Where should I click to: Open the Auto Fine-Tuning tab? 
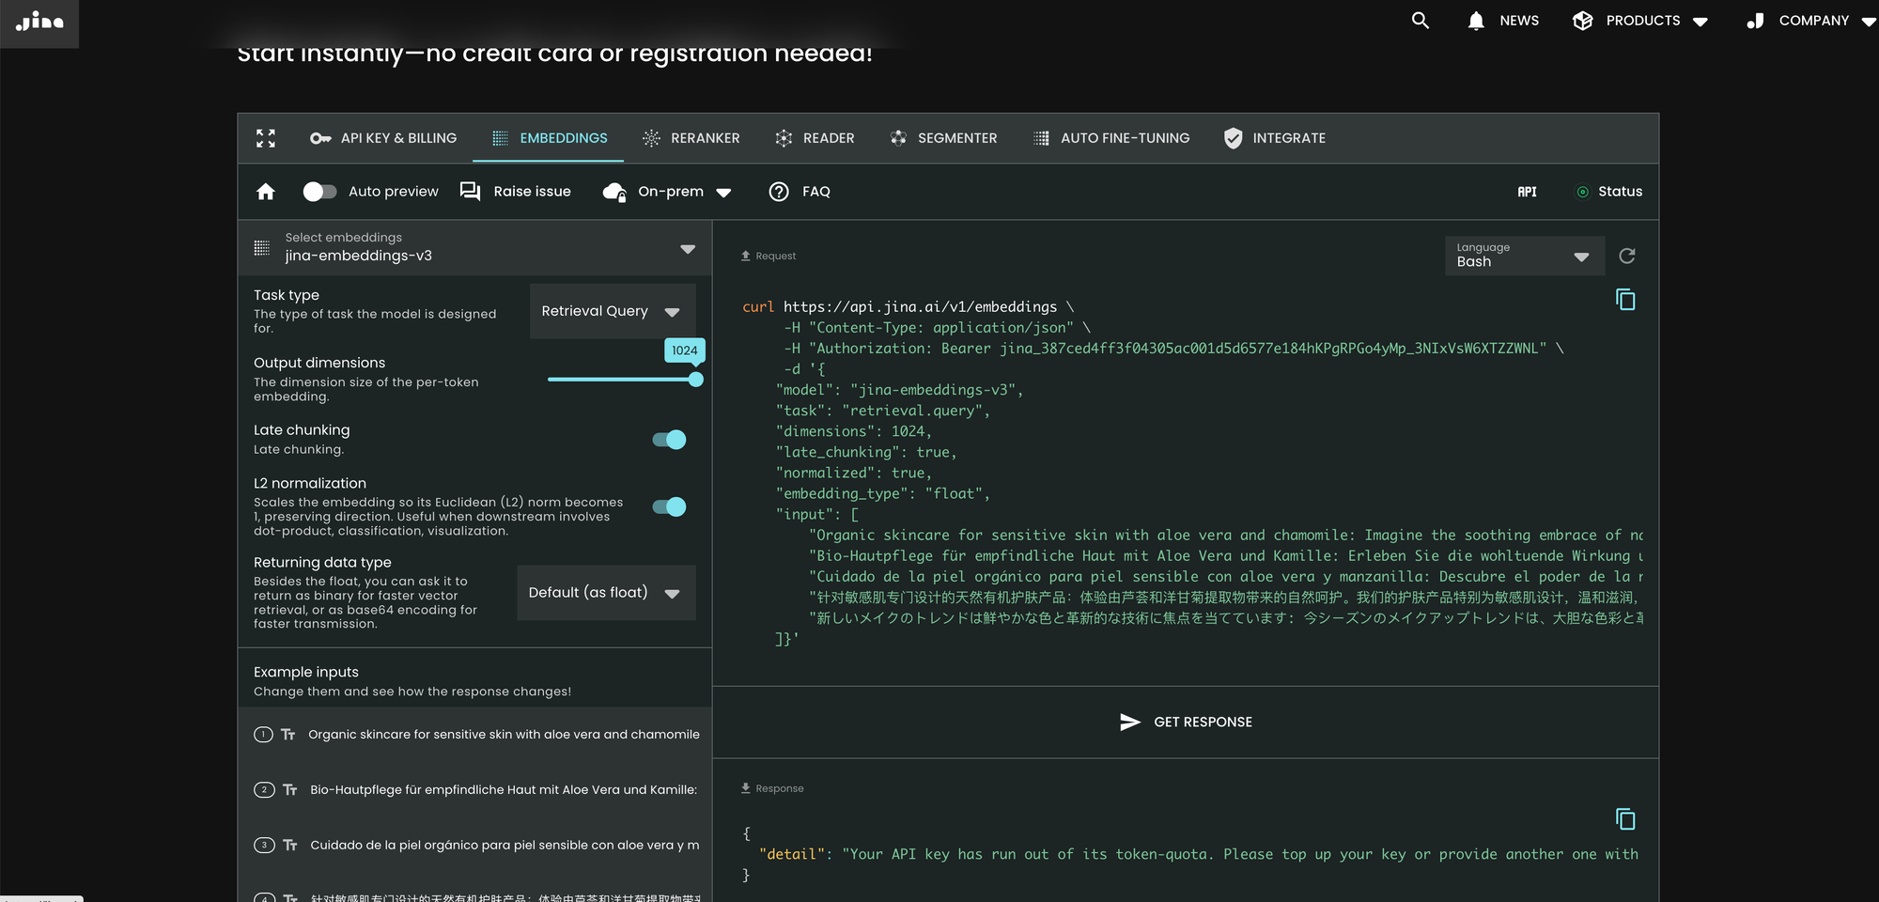click(x=1111, y=138)
